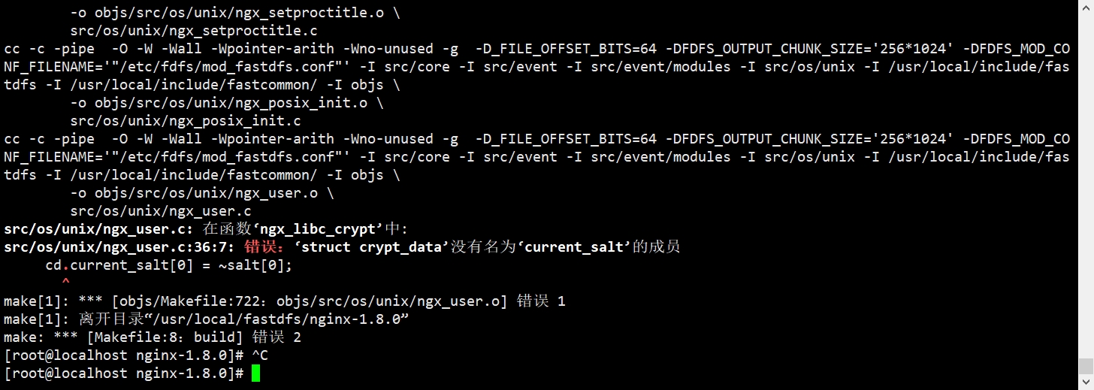The image size is (1094, 390).
Task: Click the -o objs/src/os/unix/ngx_posix_init.o line
Action: (x=227, y=103)
